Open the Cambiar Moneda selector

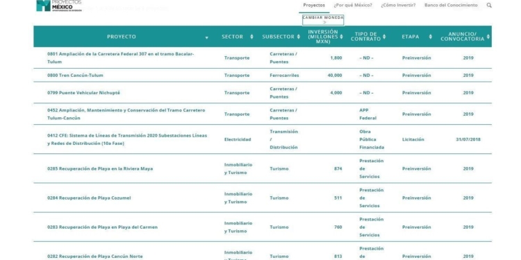[323, 20]
